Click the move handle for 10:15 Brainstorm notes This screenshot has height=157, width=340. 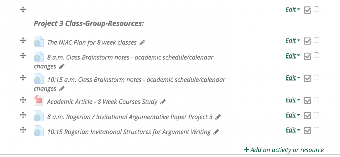[x=23, y=78]
